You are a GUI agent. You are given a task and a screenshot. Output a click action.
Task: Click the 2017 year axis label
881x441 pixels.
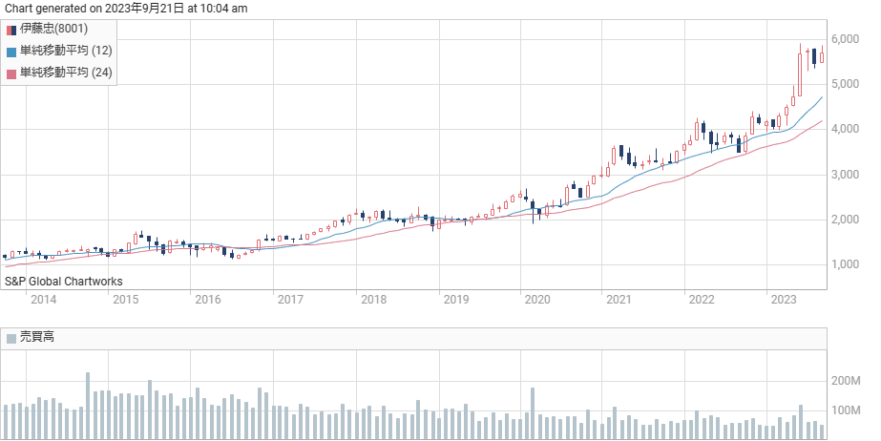(290, 300)
